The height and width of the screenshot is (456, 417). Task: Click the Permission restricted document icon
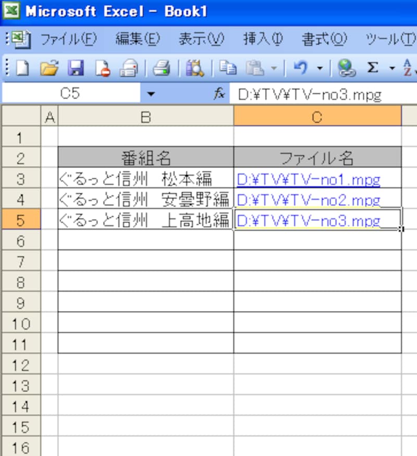(103, 68)
